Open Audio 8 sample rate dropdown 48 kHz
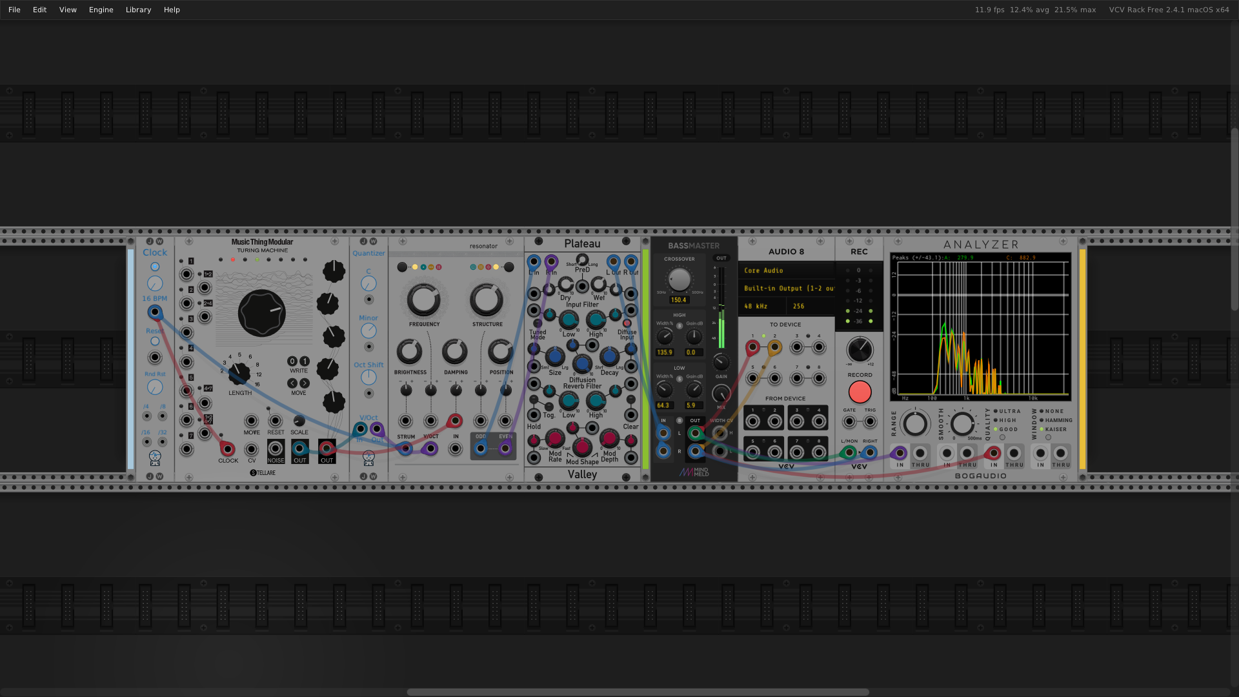Screen dimensions: 1239x697 [763, 307]
